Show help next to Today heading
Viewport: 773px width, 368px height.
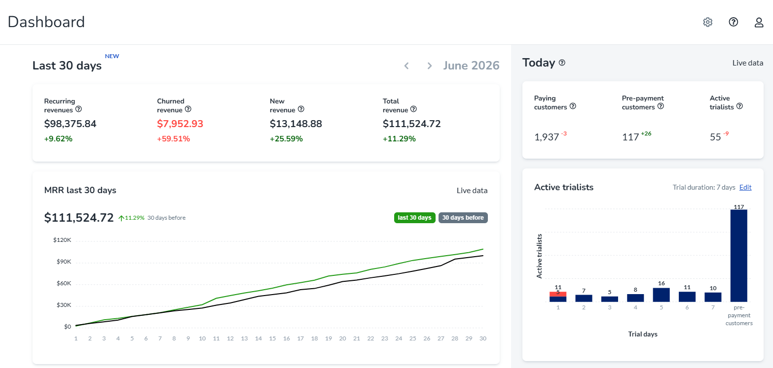tap(562, 63)
